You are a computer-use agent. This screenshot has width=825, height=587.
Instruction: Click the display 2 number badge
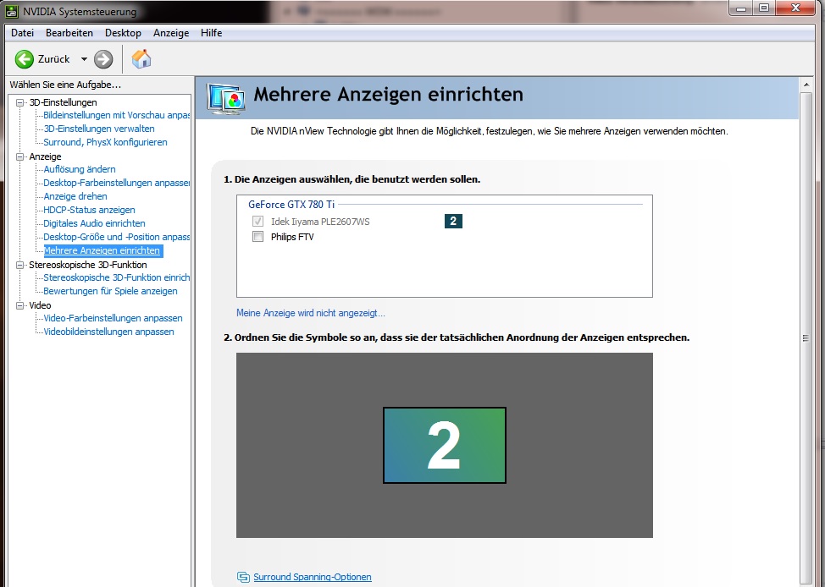pos(453,222)
